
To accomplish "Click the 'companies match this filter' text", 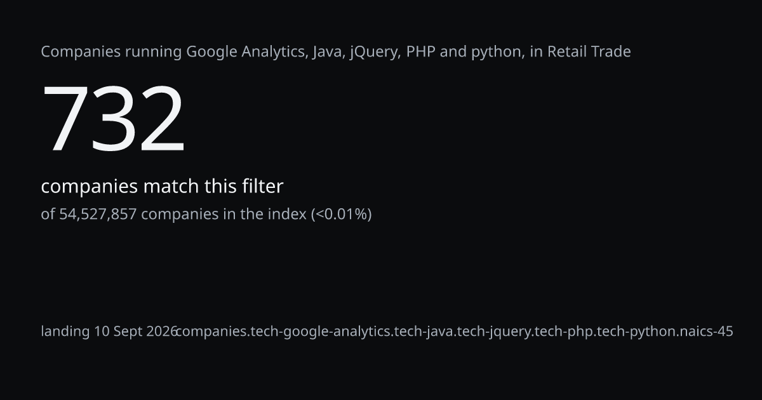I will [x=162, y=187].
